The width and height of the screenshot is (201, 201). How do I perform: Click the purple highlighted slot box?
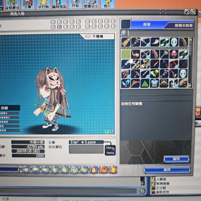coord(59,27)
